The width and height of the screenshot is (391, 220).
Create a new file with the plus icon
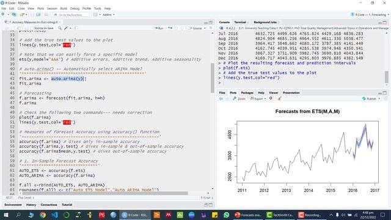[x=3, y=15]
